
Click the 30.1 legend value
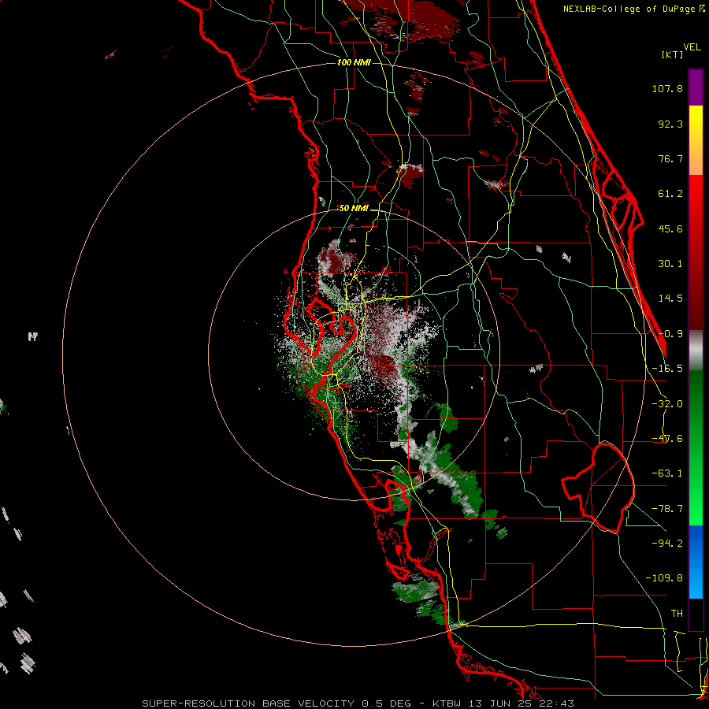click(670, 264)
